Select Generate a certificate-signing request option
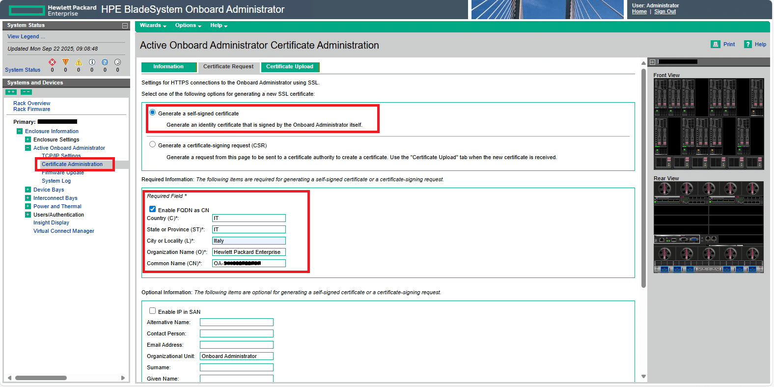 [x=152, y=144]
